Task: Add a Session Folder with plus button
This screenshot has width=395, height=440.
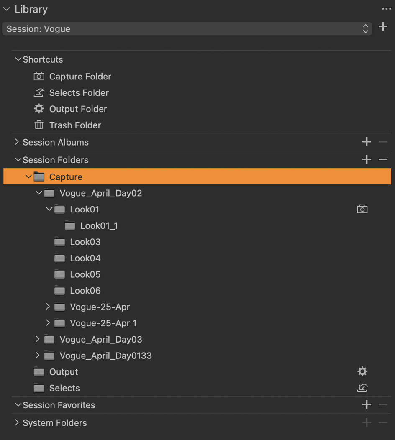Action: [x=367, y=160]
